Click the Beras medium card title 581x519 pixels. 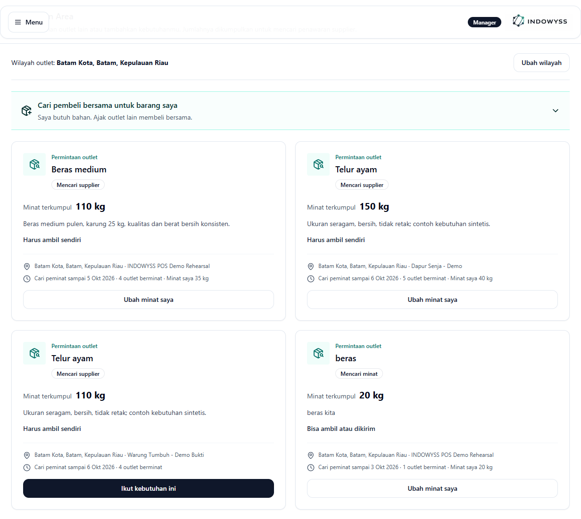(79, 170)
